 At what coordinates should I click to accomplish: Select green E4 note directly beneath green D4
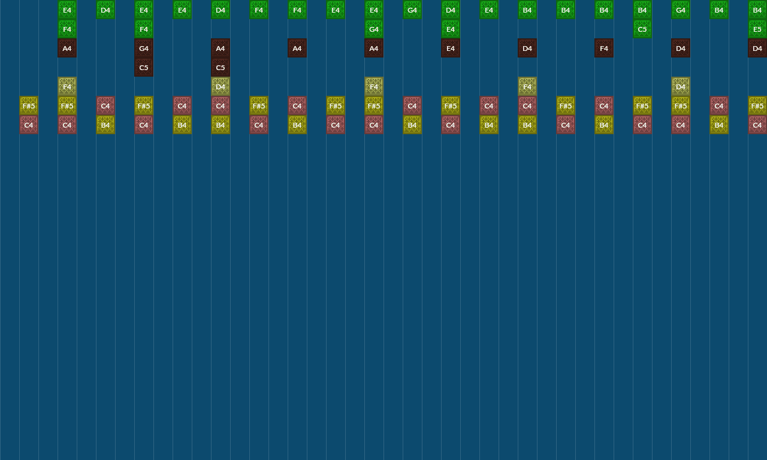(x=451, y=29)
